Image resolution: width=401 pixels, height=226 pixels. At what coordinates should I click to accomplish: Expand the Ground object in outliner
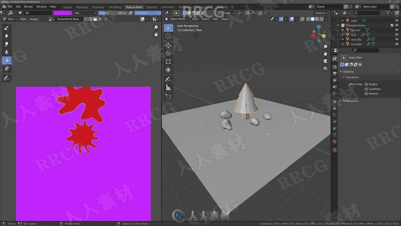pos(343,30)
